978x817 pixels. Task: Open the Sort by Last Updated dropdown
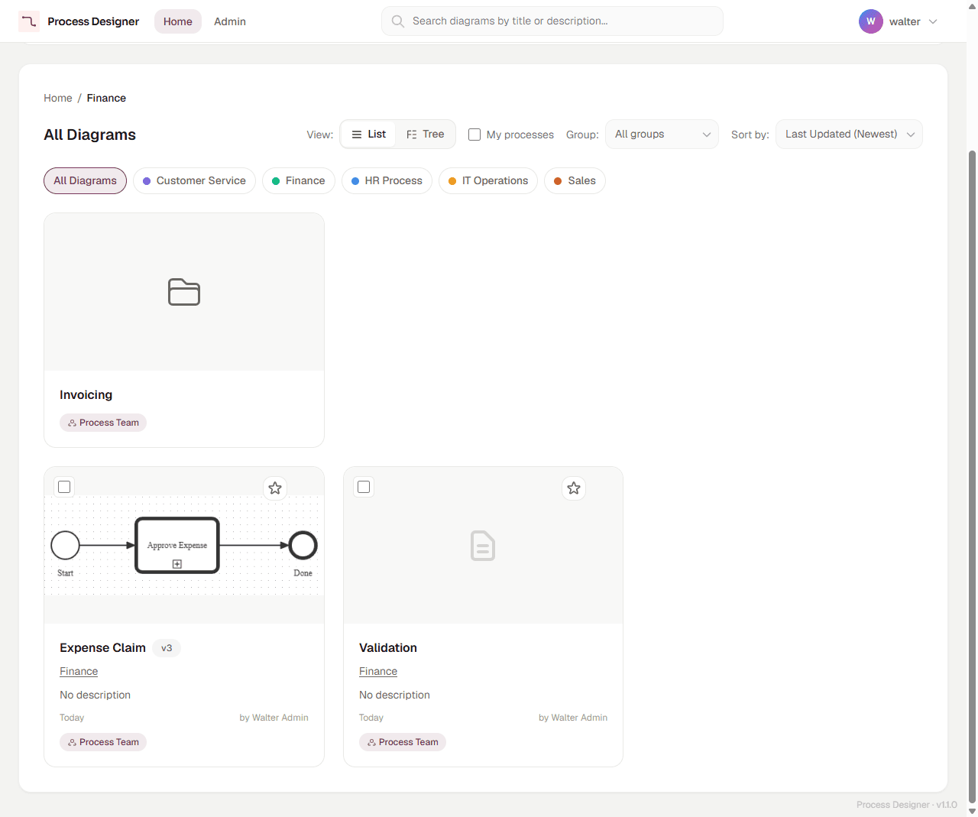coord(849,135)
